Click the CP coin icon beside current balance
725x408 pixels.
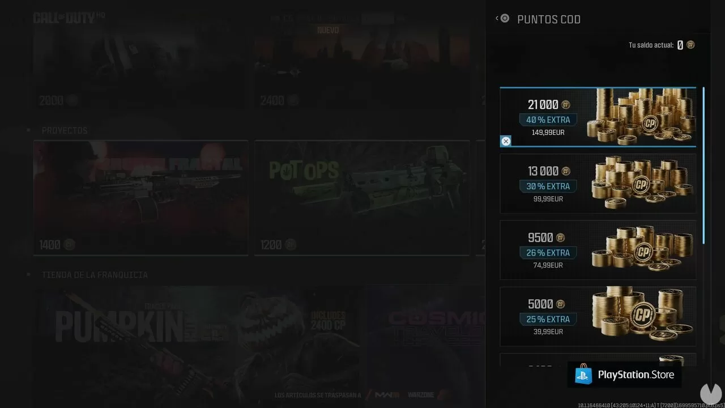tap(690, 45)
